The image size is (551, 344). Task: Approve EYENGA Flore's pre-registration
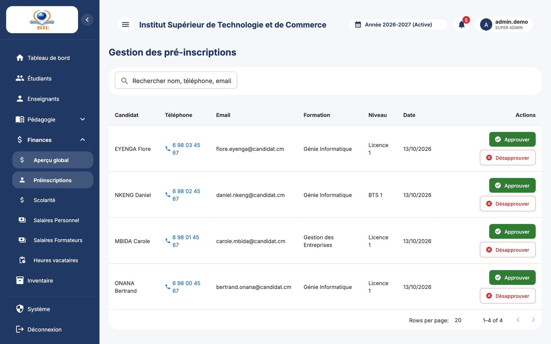point(512,139)
